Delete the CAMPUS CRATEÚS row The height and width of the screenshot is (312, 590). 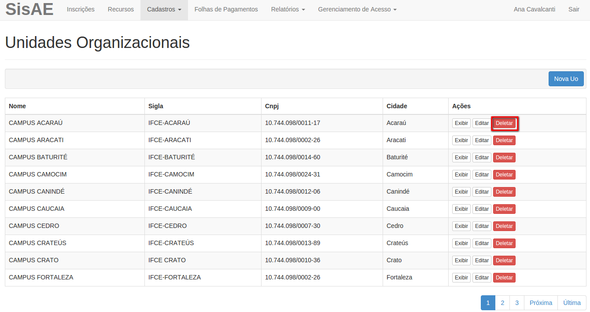504,243
